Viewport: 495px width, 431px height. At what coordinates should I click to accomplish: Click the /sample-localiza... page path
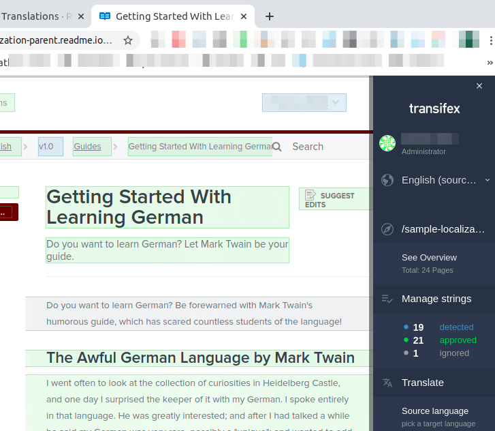[443, 229]
